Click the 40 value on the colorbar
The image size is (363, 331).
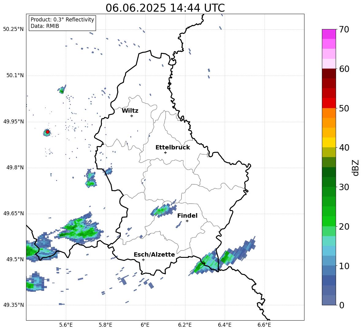click(344, 148)
